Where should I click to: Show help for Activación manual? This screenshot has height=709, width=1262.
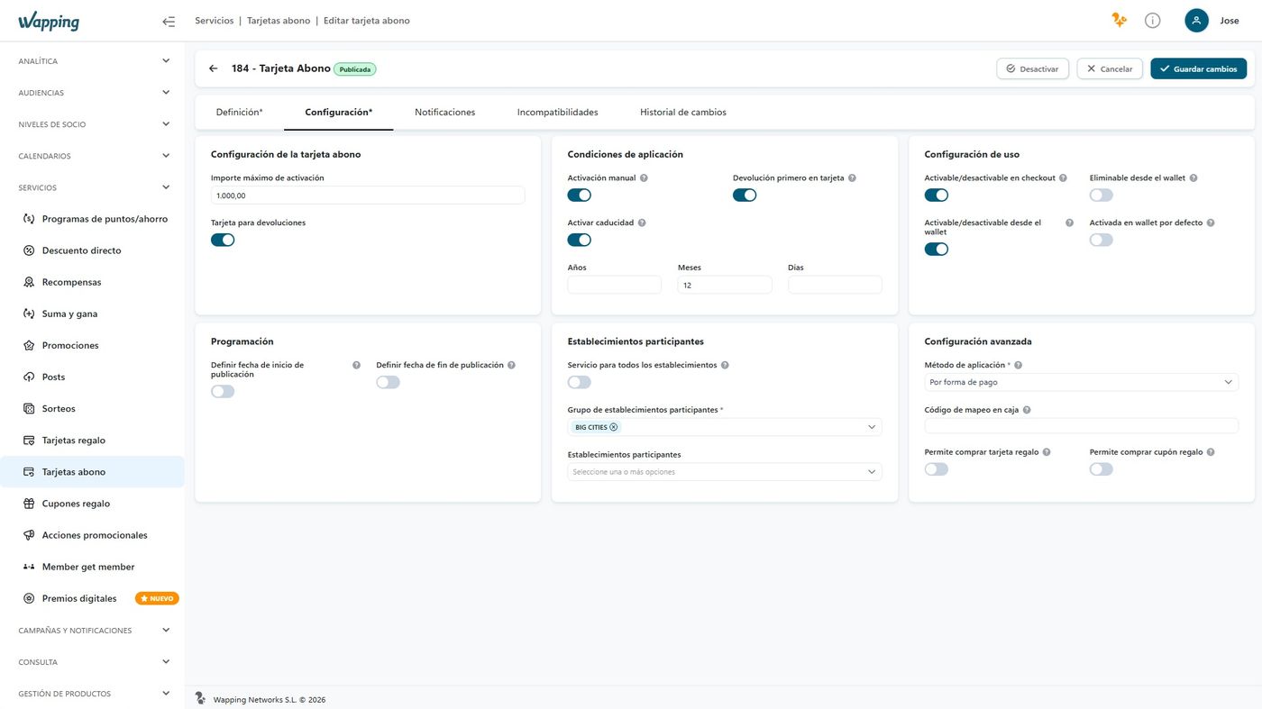coord(644,178)
